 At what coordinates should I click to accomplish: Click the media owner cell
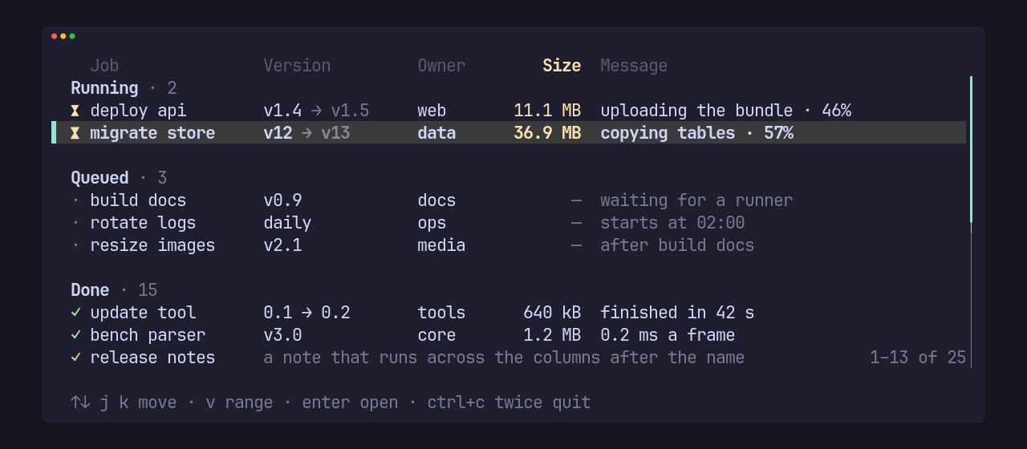point(441,245)
